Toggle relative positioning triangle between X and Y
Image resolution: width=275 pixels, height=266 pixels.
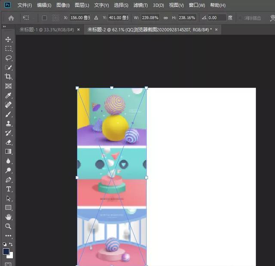[x=96, y=18]
